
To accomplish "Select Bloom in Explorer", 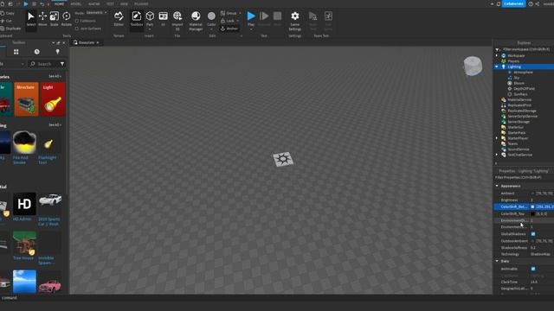I will (x=519, y=83).
